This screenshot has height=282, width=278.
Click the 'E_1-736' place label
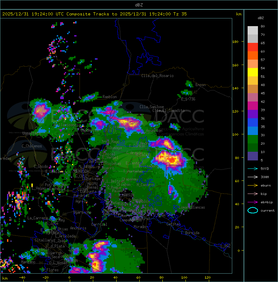tap(188, 99)
